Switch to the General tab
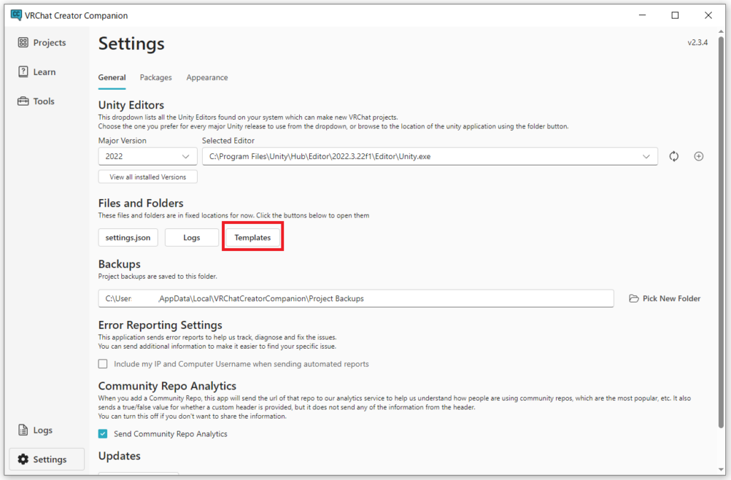Image resolution: width=731 pixels, height=480 pixels. coord(112,78)
